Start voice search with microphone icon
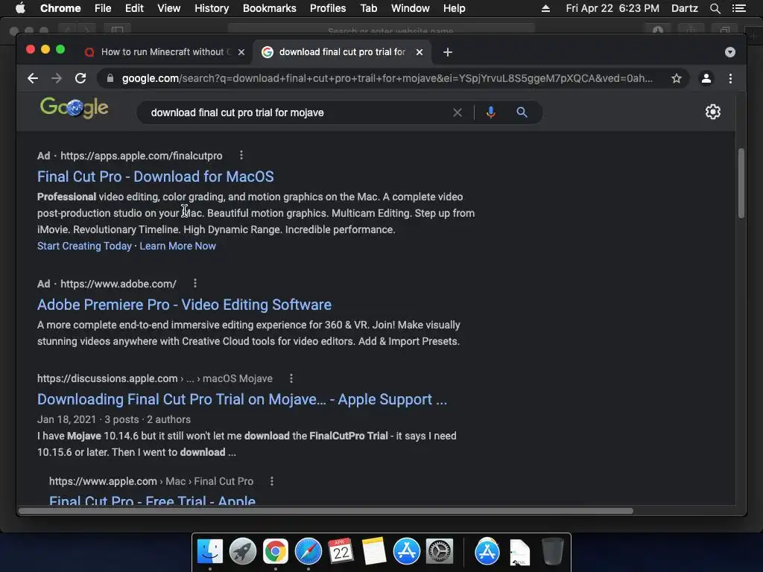Screen dimensions: 763x572 tap(491, 112)
